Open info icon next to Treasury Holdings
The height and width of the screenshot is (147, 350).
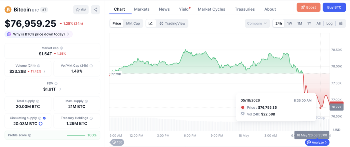(x=91, y=118)
